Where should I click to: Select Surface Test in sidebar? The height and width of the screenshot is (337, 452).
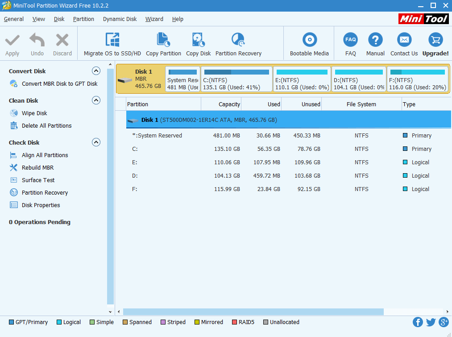[38, 180]
